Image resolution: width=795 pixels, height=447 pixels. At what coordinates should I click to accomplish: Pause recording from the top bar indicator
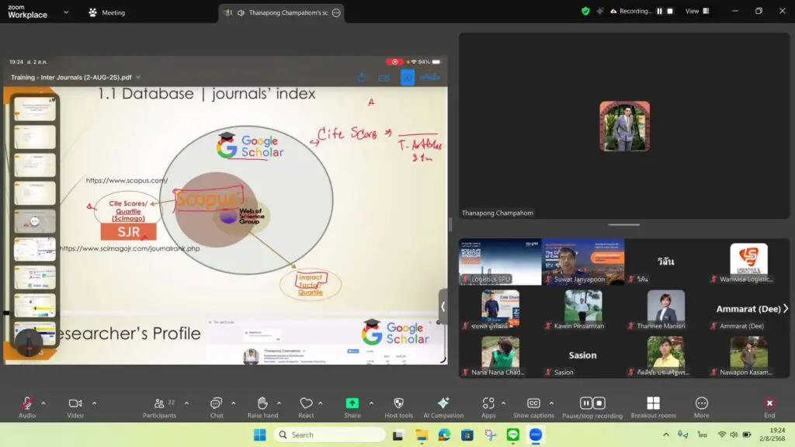[660, 11]
